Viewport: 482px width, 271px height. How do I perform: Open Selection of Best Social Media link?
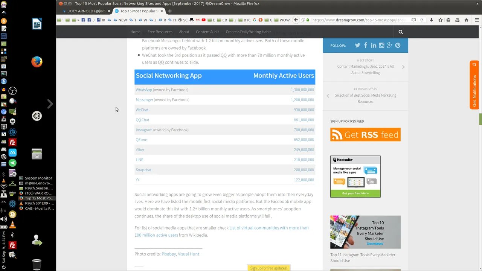tap(365, 98)
